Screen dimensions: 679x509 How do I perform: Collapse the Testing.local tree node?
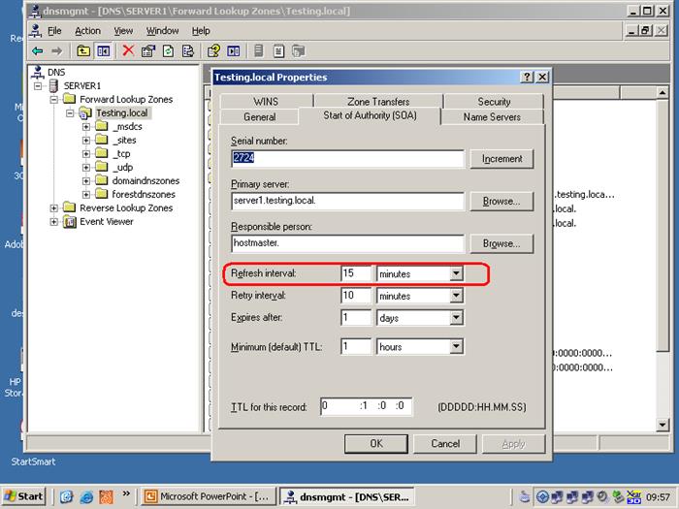point(70,113)
